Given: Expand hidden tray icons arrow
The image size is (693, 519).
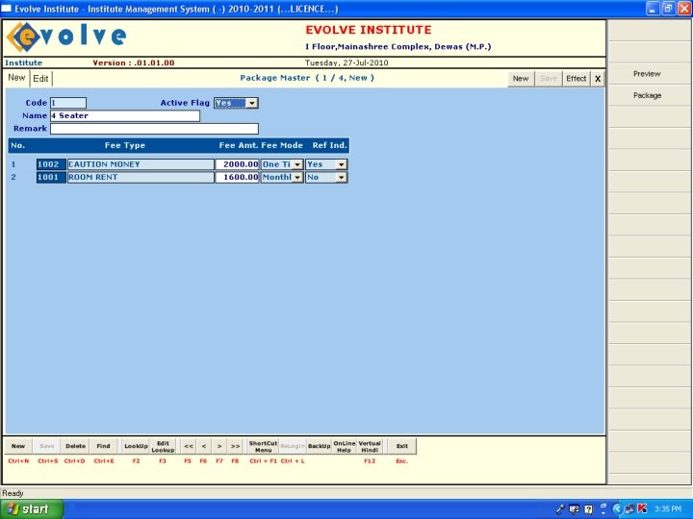Looking at the screenshot, I should [x=617, y=508].
